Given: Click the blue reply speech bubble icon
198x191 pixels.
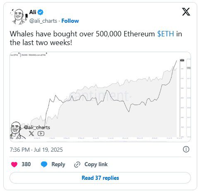Looking at the screenshot, I should [44, 165].
